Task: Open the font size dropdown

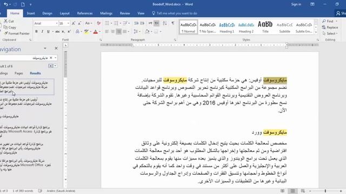Action: click(x=68, y=23)
